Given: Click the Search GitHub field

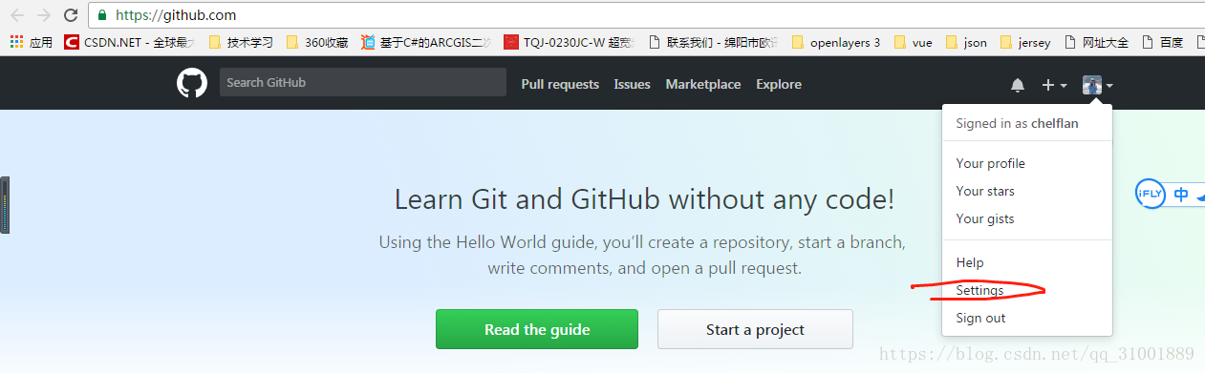Looking at the screenshot, I should 363,82.
